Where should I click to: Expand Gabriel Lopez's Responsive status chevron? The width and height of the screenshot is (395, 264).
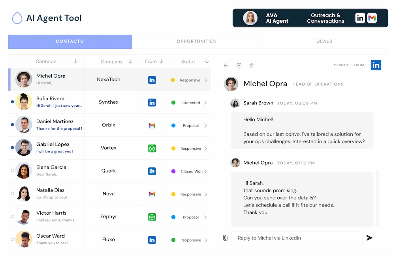pyautogui.click(x=206, y=149)
